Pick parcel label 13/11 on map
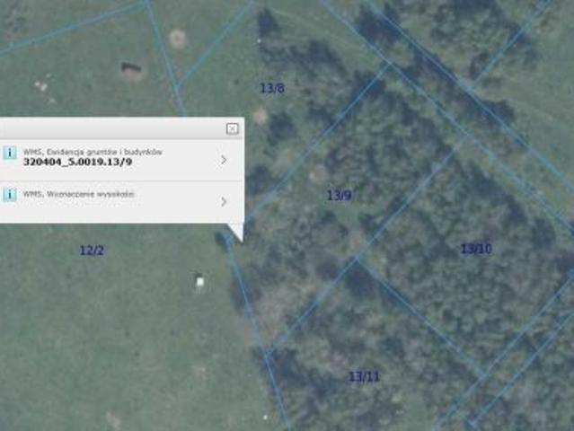The height and width of the screenshot is (431, 574). point(364,376)
